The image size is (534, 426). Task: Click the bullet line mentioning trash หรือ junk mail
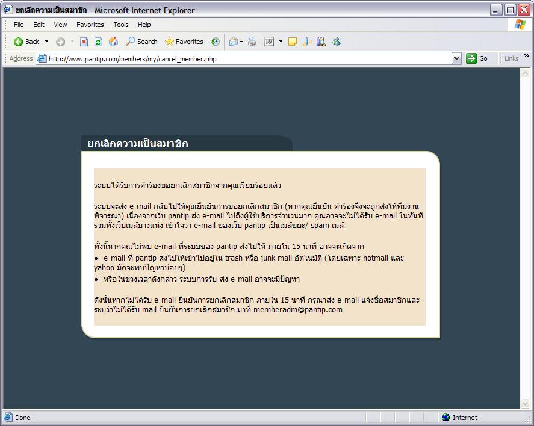tap(249, 262)
